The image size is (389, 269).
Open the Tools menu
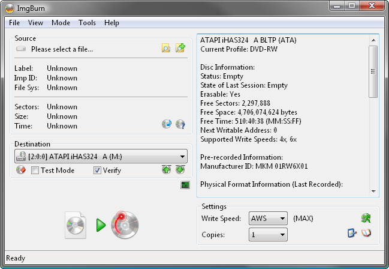pos(87,23)
